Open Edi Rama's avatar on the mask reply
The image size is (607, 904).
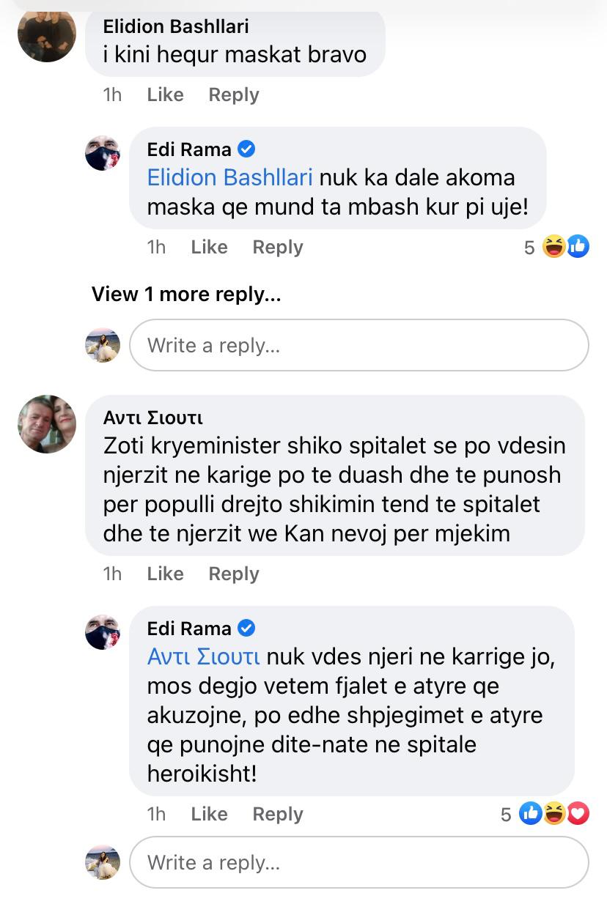[103, 153]
